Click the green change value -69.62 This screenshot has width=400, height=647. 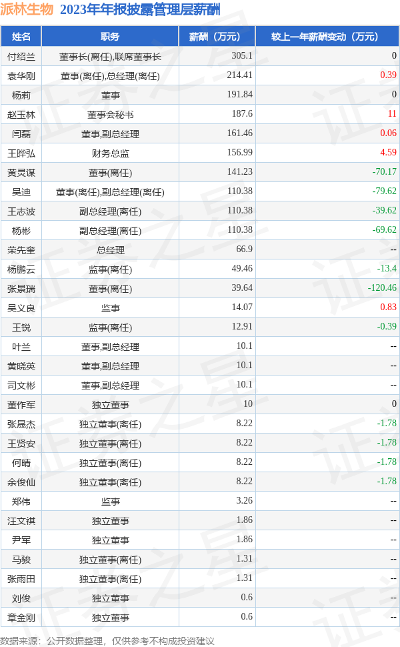[384, 230]
